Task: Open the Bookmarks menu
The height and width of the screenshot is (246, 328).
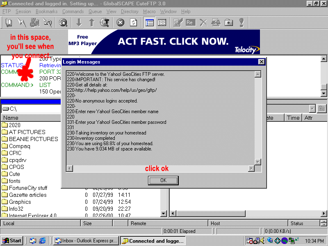Action: point(46,11)
